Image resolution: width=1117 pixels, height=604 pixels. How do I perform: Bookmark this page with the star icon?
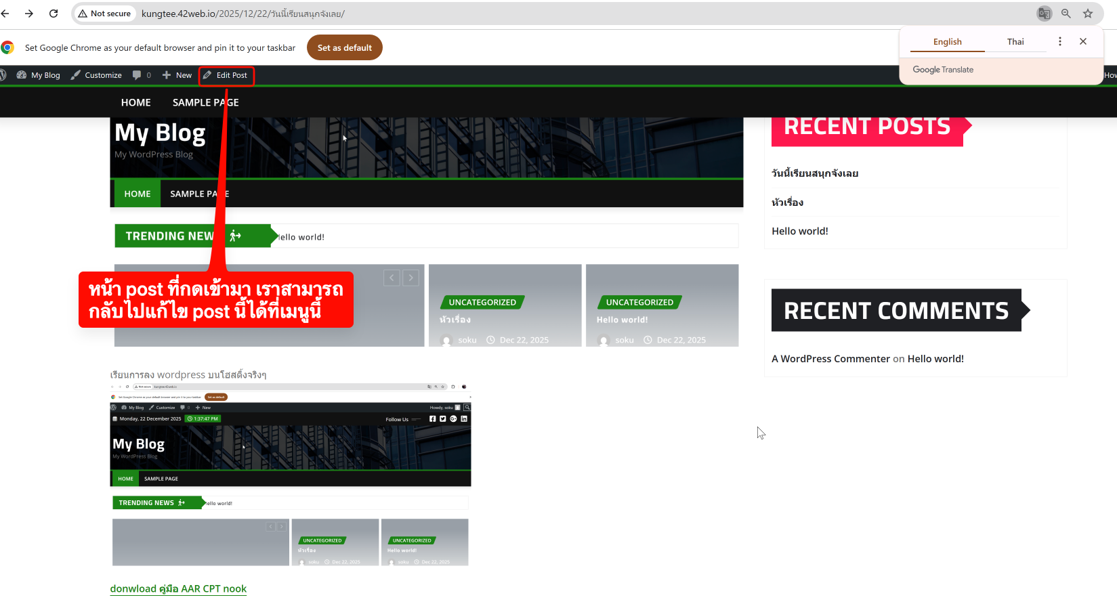[1088, 14]
